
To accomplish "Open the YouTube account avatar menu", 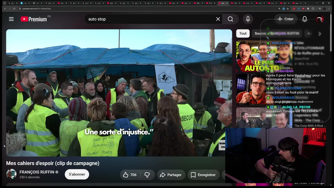I will [320, 19].
